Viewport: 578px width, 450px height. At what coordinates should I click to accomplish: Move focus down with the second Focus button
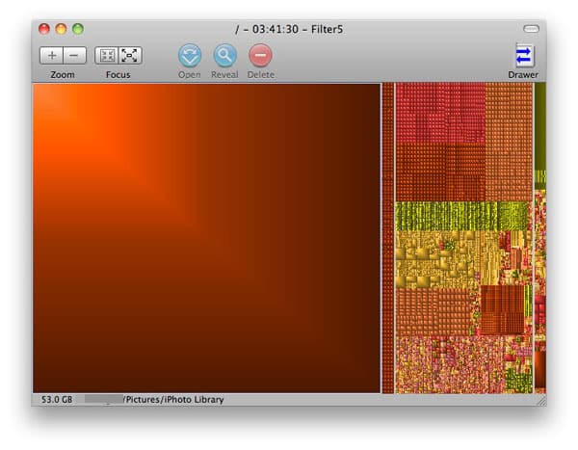click(x=130, y=56)
